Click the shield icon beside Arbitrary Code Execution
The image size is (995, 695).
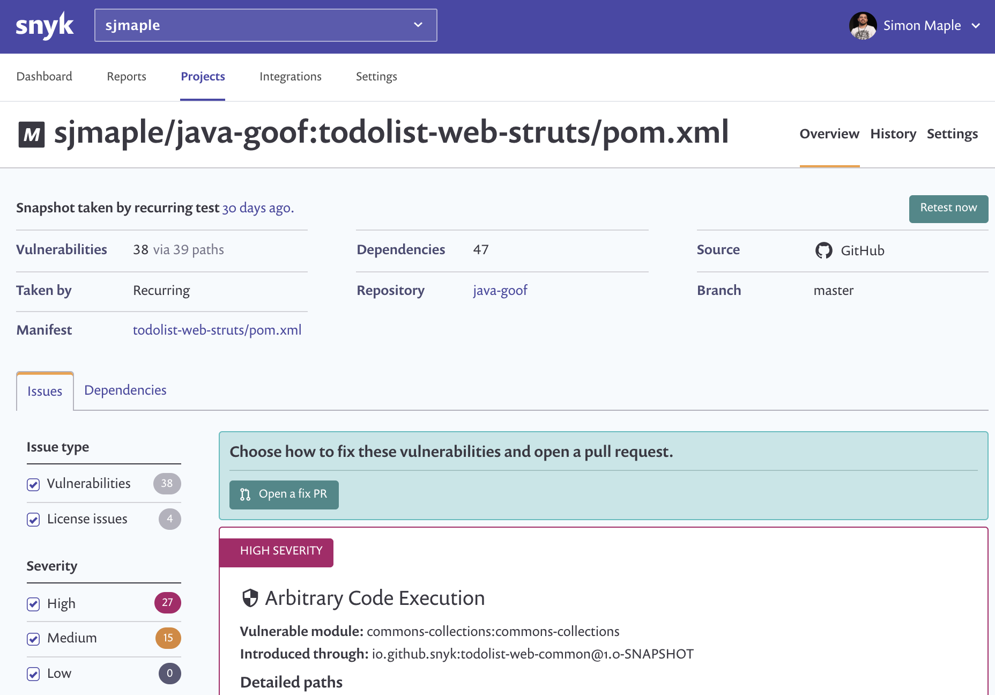(250, 598)
